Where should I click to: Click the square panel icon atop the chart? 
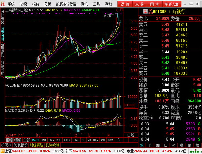pos(122,10)
